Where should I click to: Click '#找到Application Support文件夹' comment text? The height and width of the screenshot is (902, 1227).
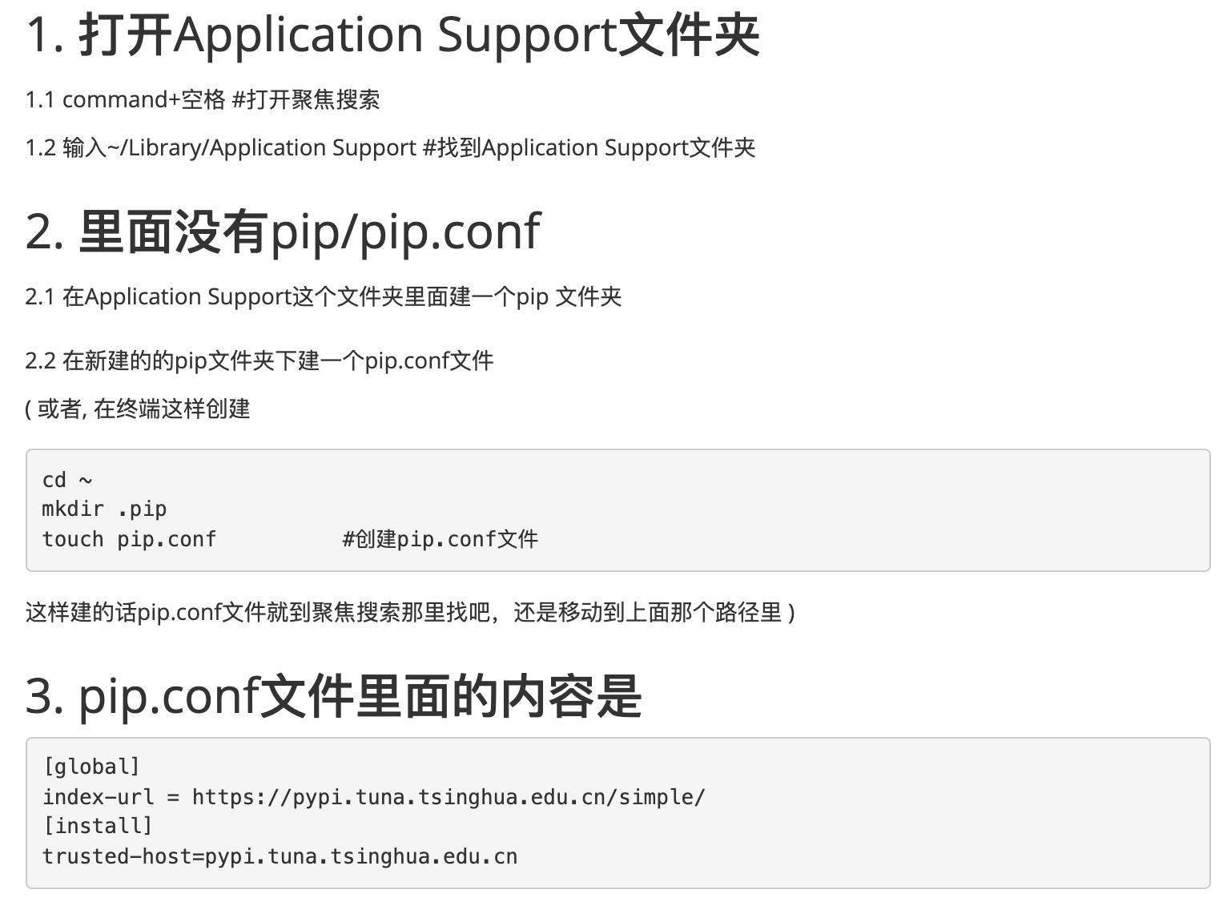pos(589,148)
